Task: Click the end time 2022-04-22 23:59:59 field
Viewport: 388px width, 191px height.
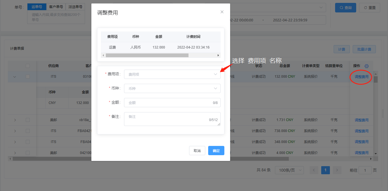Action: pyautogui.click(x=290, y=20)
